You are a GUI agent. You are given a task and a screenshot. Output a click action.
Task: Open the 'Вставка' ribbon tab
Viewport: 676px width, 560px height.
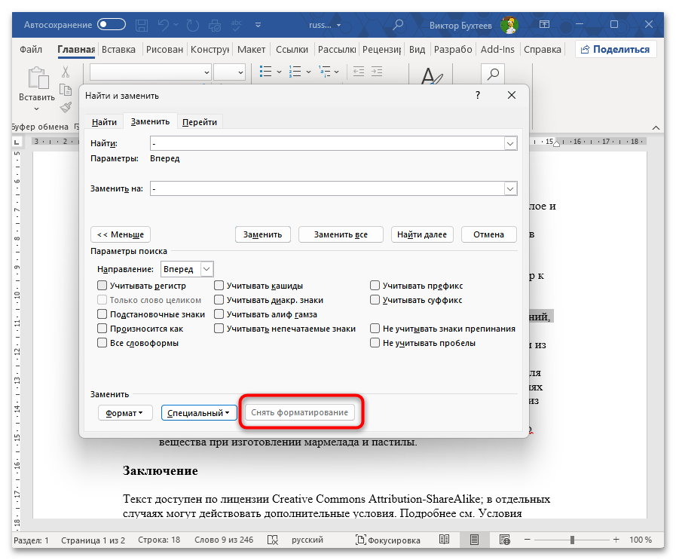point(118,50)
